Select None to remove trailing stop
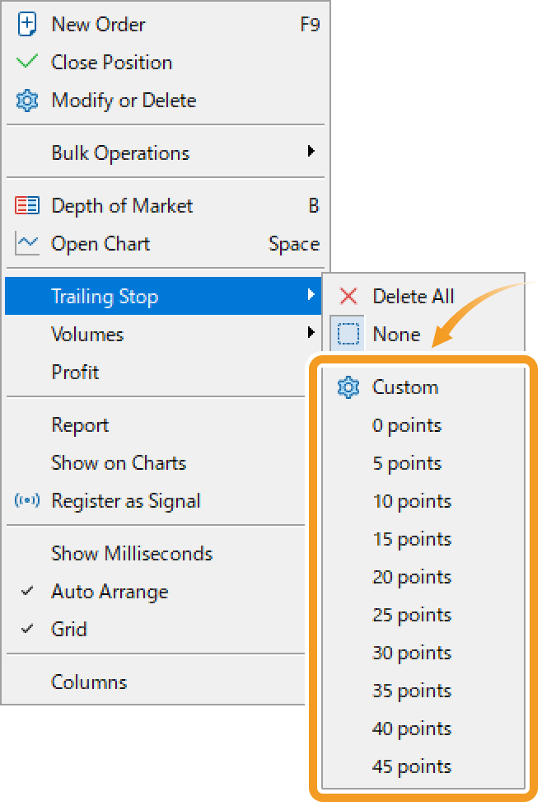The image size is (542, 806). coord(397,334)
